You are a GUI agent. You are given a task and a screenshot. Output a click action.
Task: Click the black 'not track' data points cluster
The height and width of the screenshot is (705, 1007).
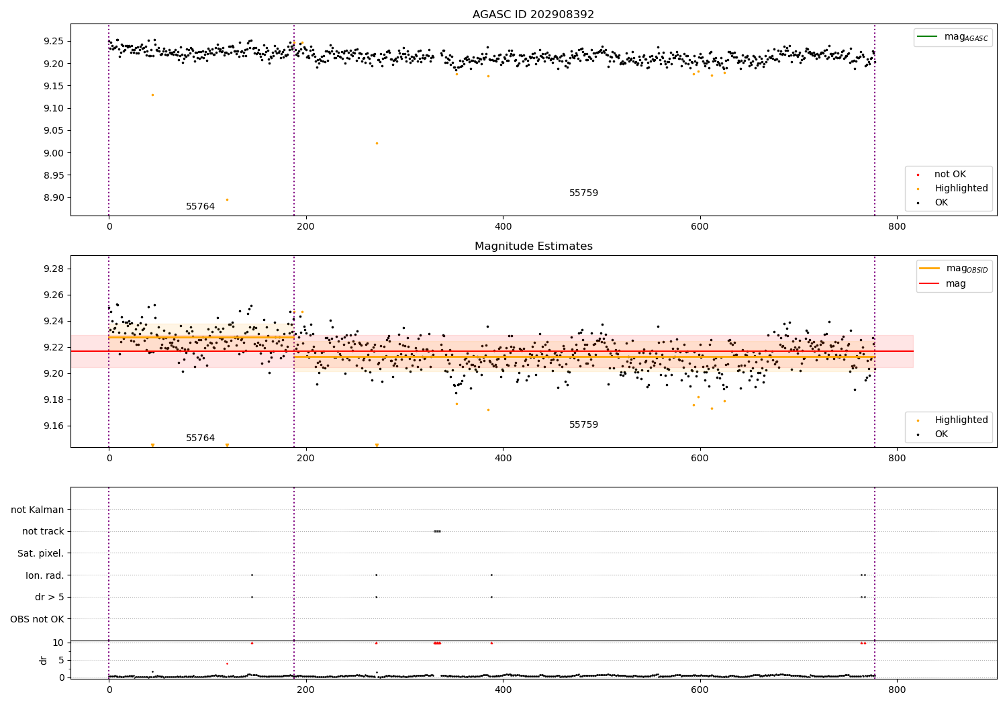pos(437,531)
